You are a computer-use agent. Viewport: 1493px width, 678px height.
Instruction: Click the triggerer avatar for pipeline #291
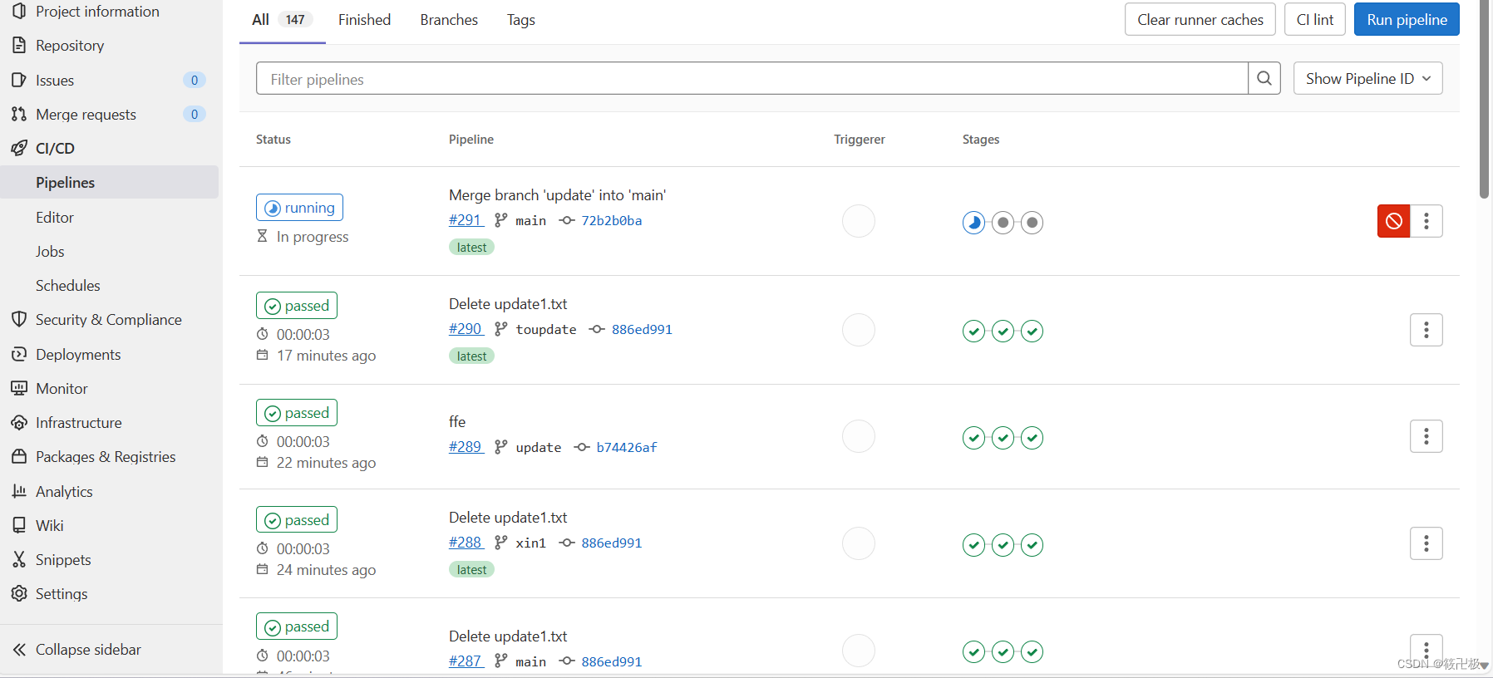coord(859,221)
